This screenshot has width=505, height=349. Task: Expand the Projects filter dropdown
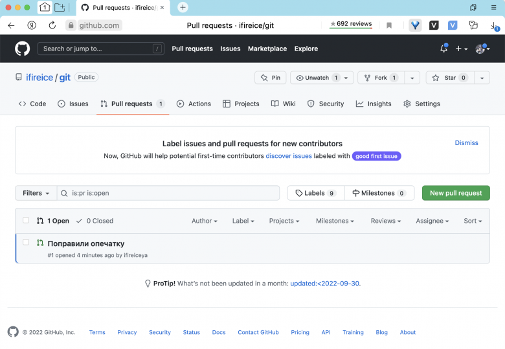click(x=284, y=221)
